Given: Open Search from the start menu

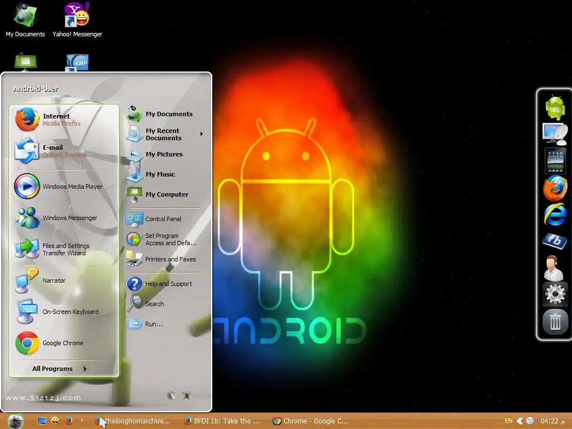Looking at the screenshot, I should point(165,303).
